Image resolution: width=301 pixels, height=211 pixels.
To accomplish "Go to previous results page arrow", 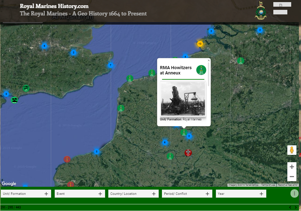I will [290, 207].
